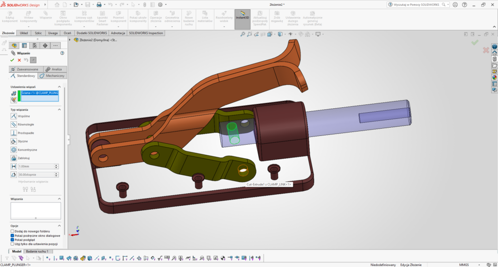Choose the Równoległe (parallel) mate

[x=14, y=124]
